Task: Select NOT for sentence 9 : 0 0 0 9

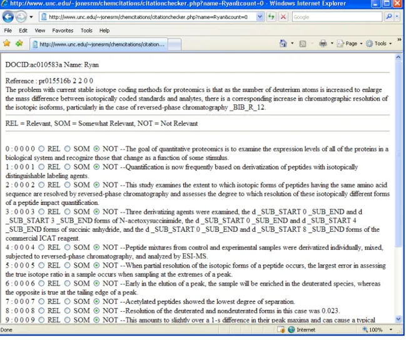Action: (96, 320)
